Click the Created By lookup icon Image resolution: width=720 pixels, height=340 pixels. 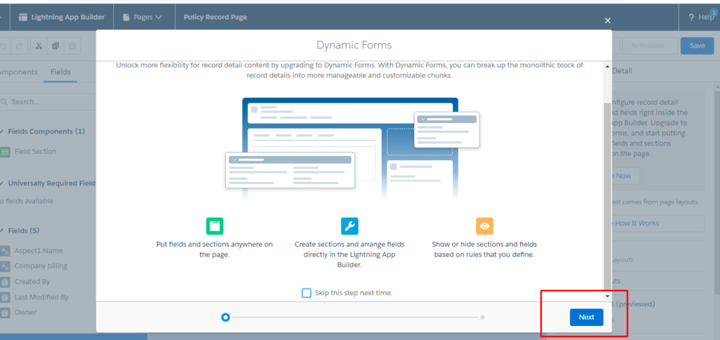click(5, 282)
